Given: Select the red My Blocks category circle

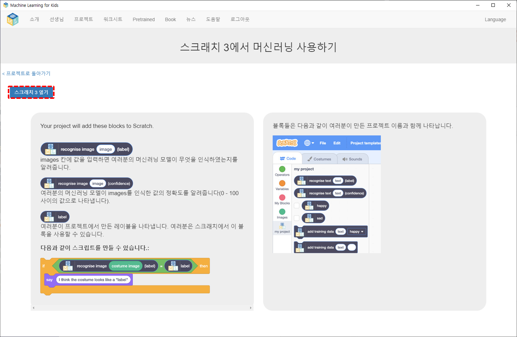Looking at the screenshot, I should 282,197.
